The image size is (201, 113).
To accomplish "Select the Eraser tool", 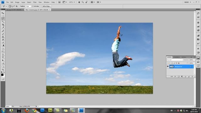I will pyautogui.click(x=3, y=43).
